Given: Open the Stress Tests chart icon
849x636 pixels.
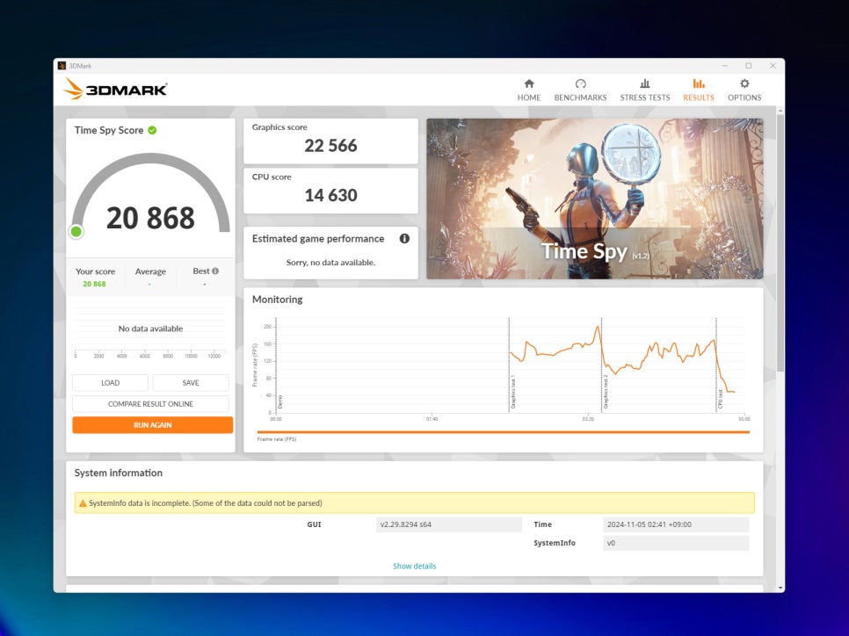Looking at the screenshot, I should coord(645,83).
